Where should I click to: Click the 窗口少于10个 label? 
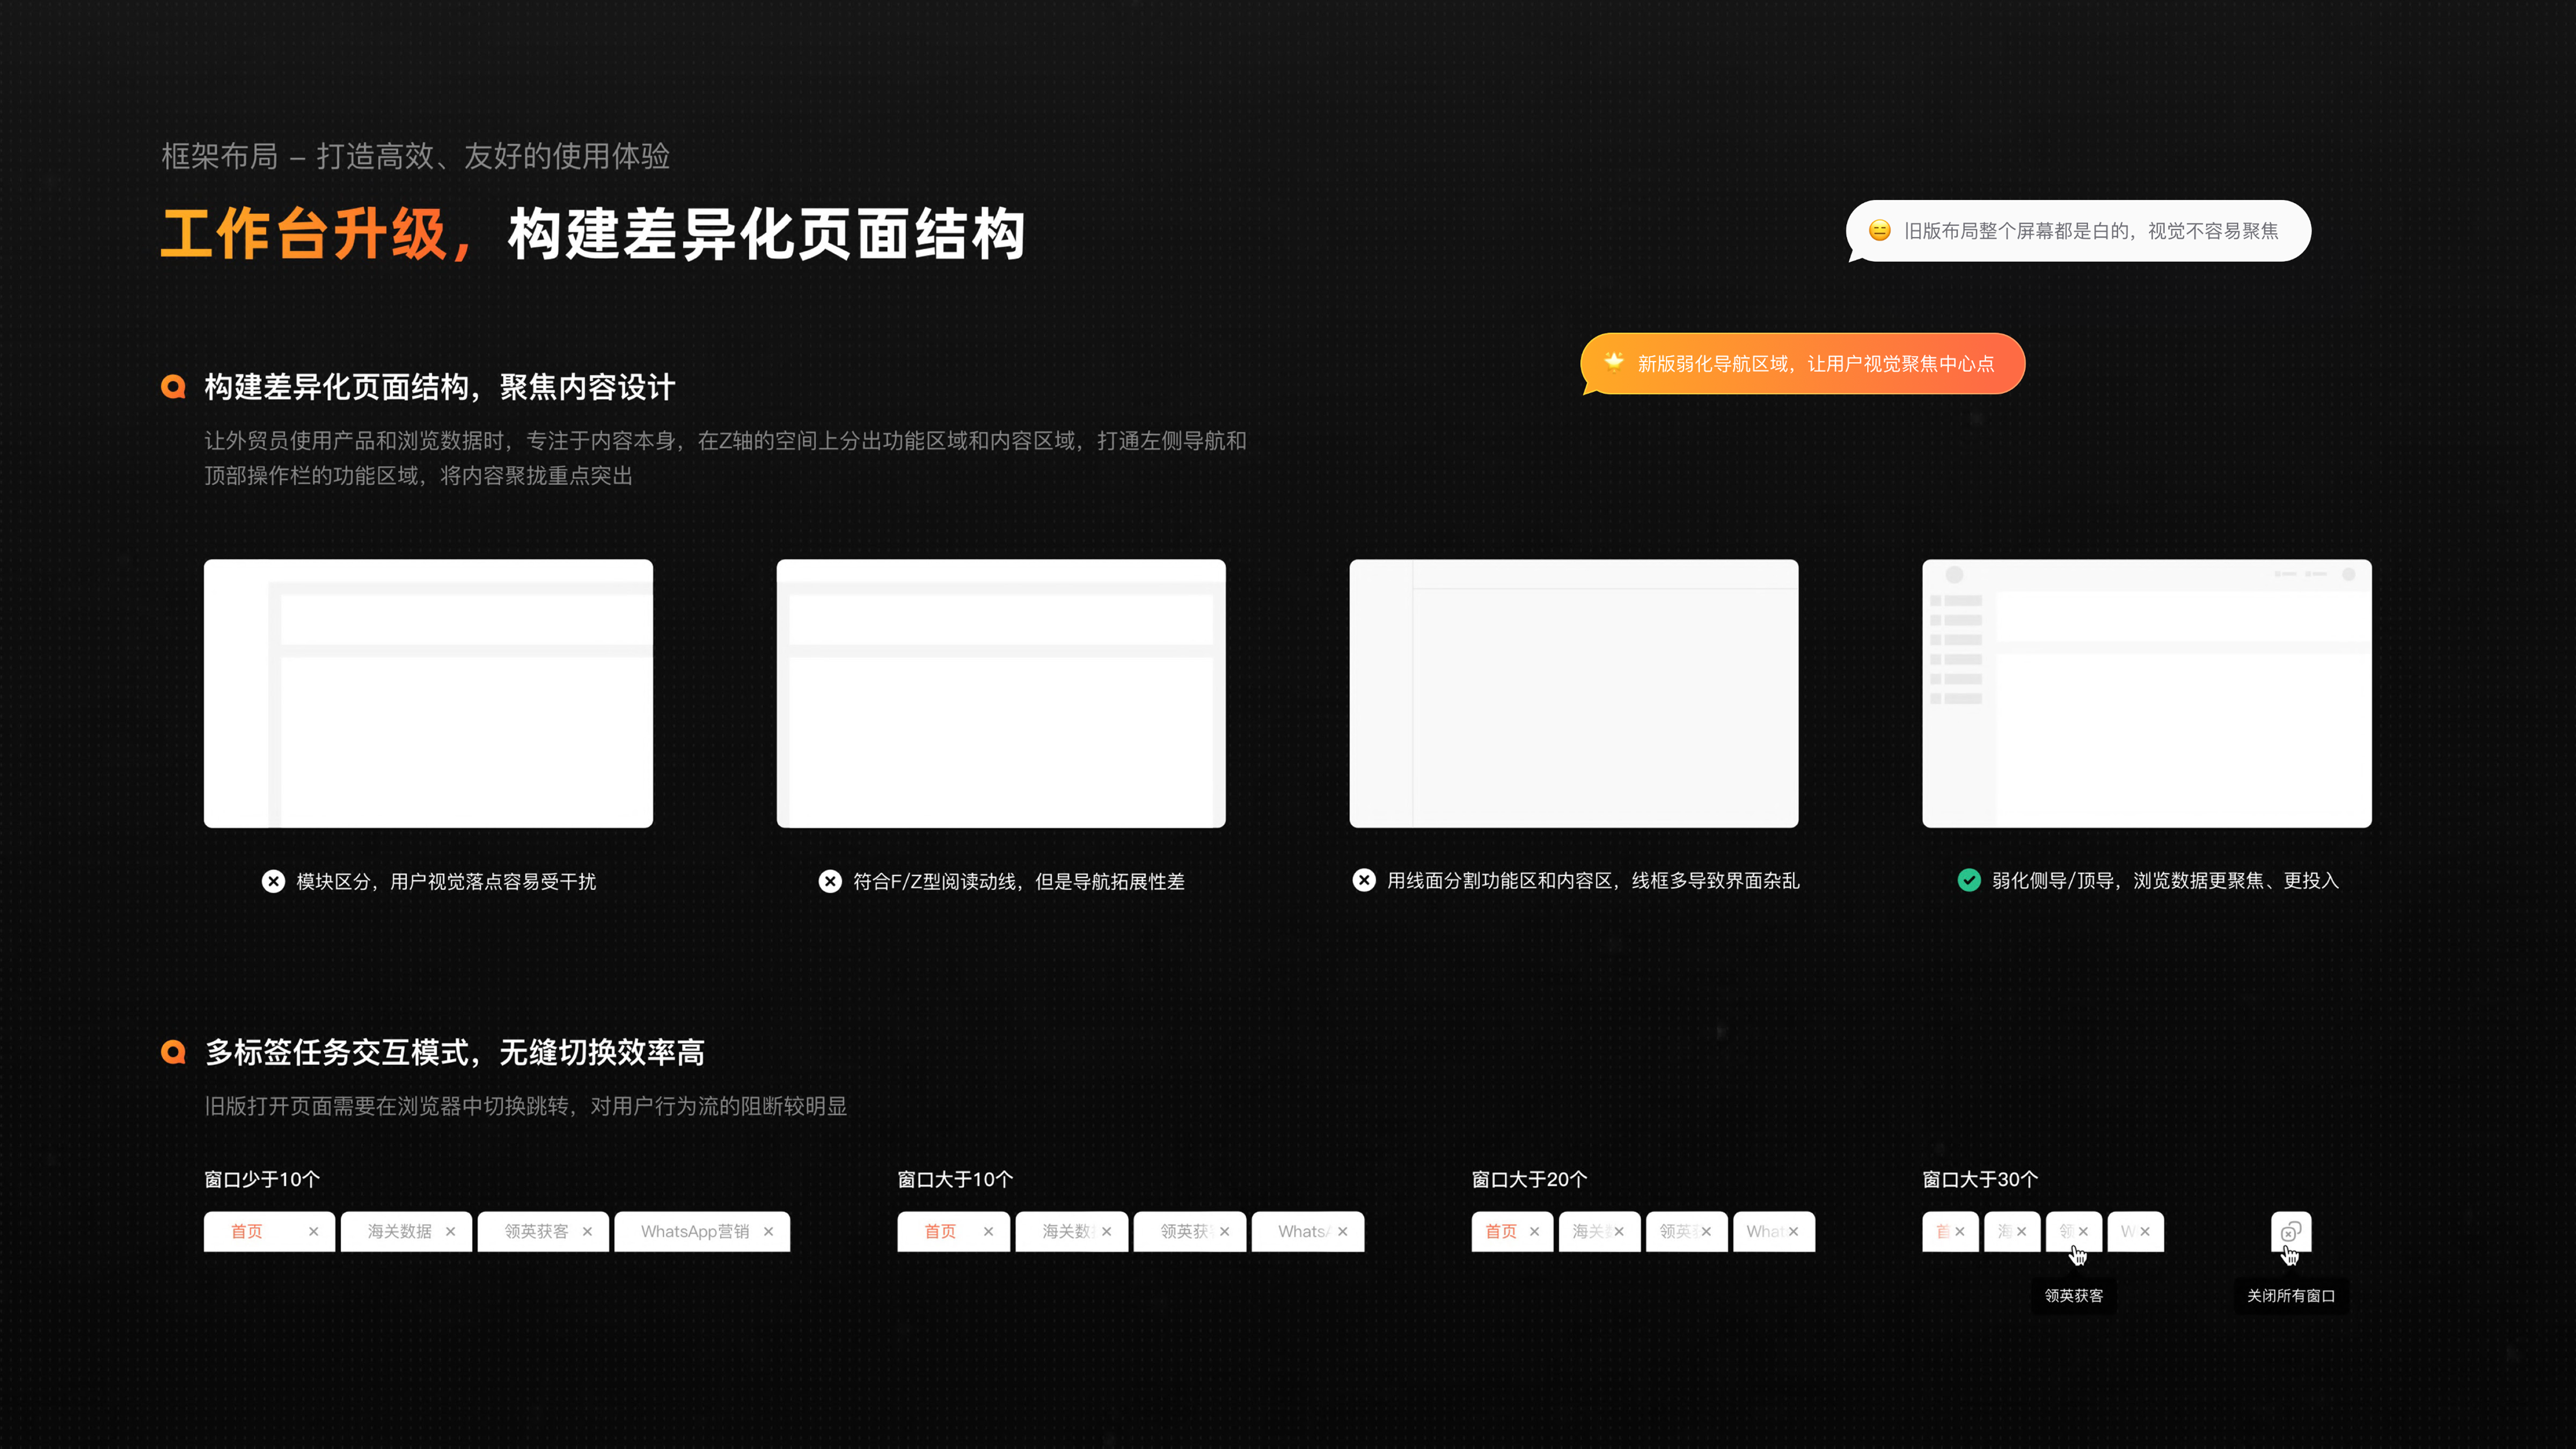point(262,1179)
